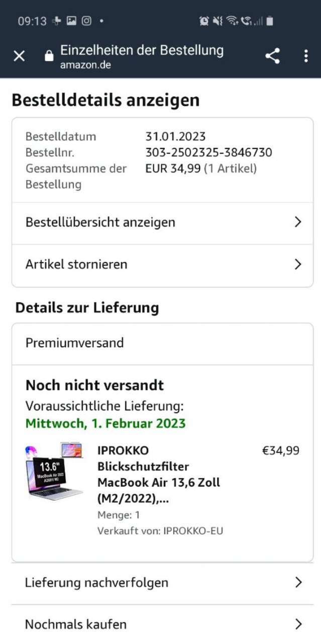
Task: Tap the padlock site security icon
Action: [x=49, y=55]
